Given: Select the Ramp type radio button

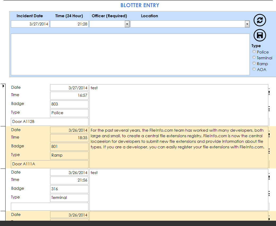Looking at the screenshot, I should coord(254,63).
